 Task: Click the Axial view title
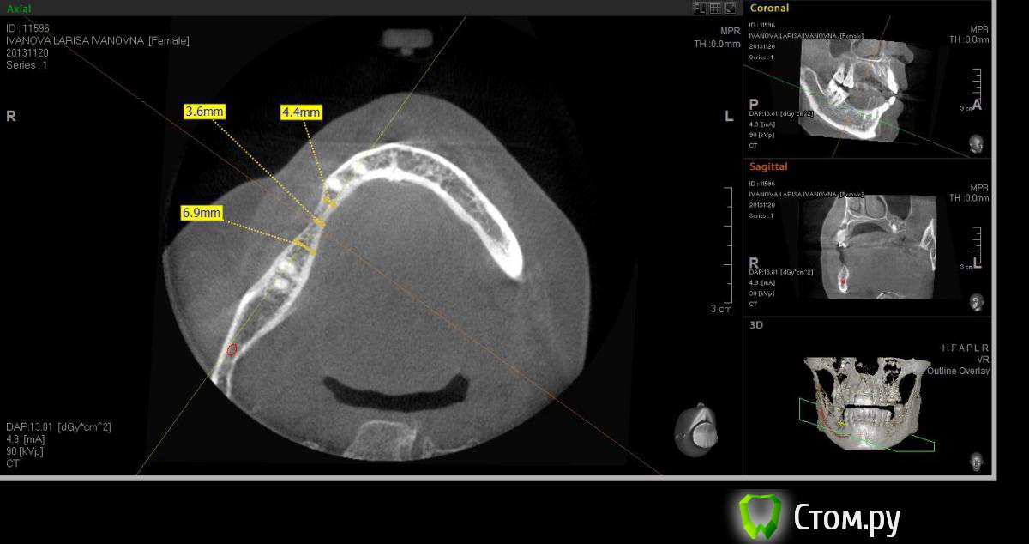click(19, 8)
